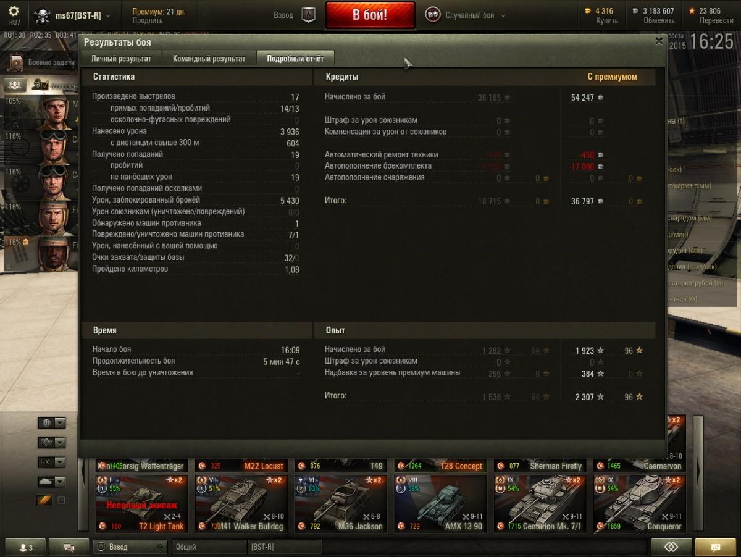
Task: Expand the ms67[BST-R] account dropdown
Action: tap(109, 15)
